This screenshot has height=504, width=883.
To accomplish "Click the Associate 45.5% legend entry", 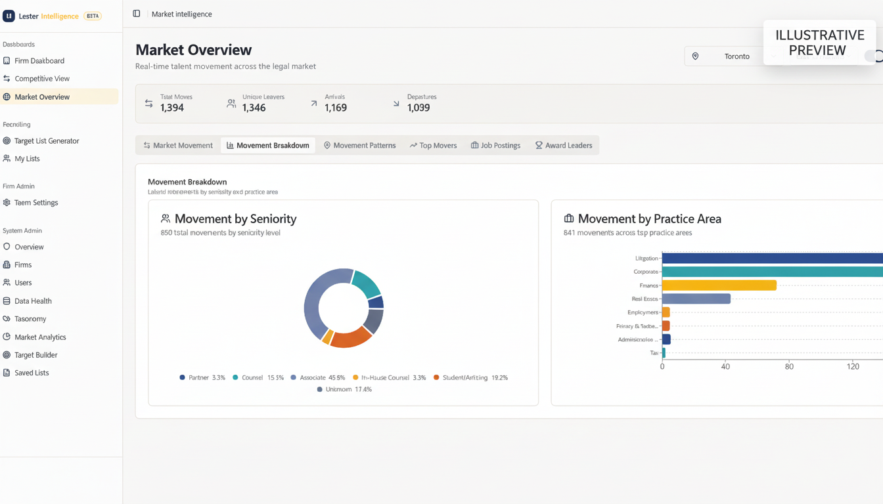I will tap(318, 377).
